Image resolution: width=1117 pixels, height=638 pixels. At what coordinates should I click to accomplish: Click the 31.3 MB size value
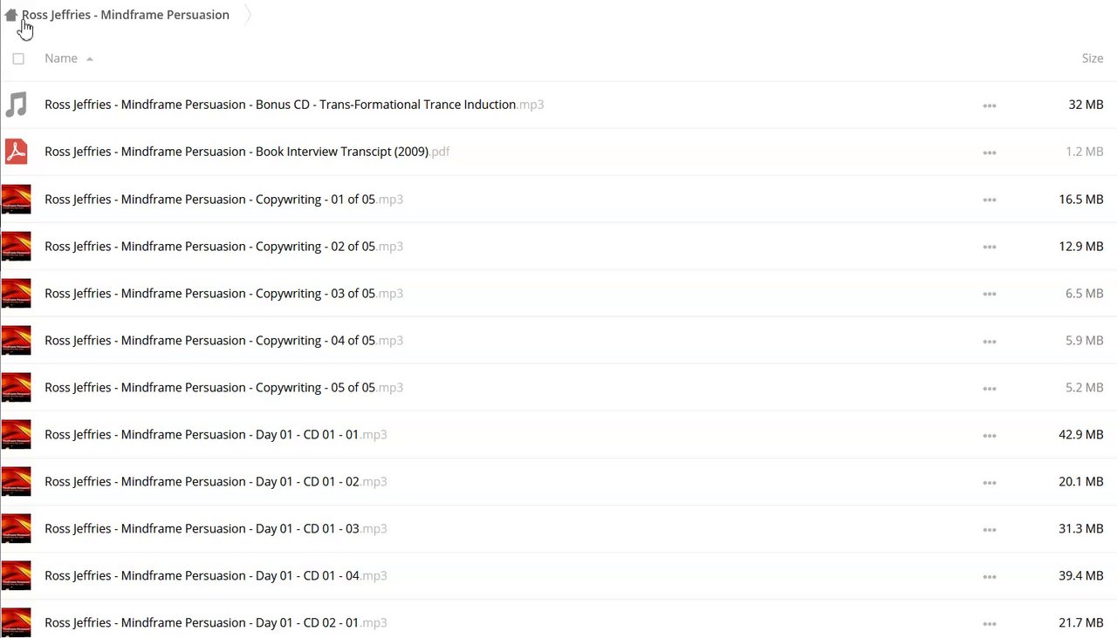(1081, 528)
